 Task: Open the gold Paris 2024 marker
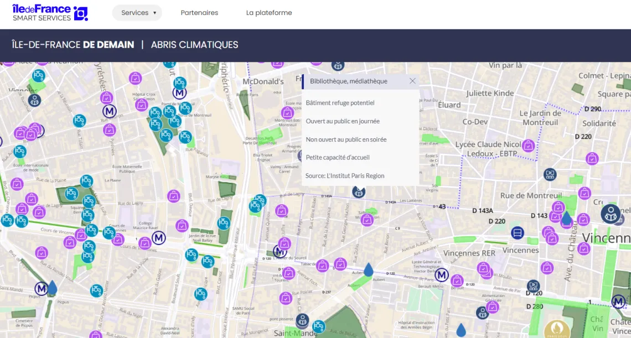coord(557,330)
